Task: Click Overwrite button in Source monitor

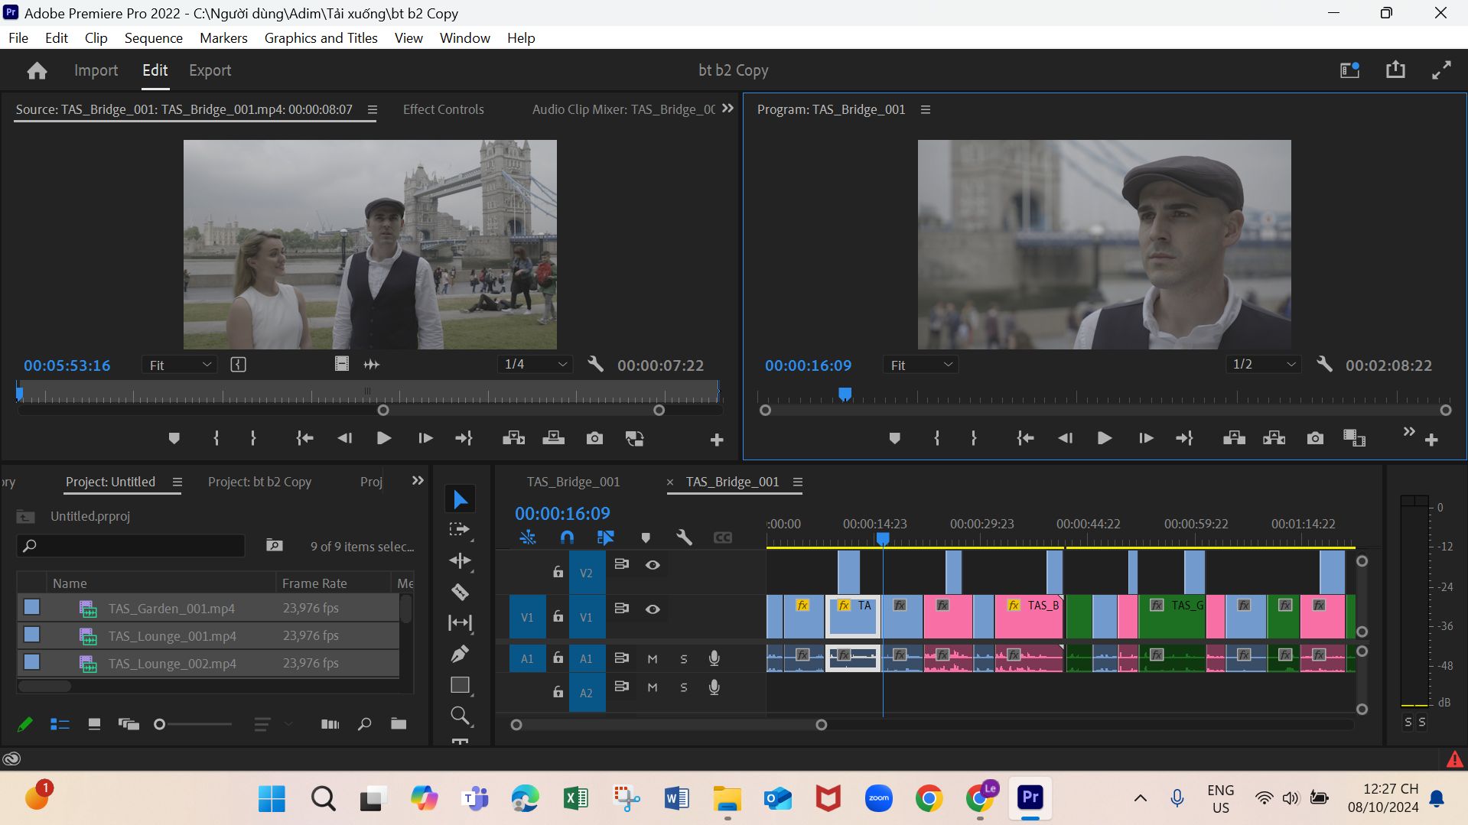Action: coord(553,438)
